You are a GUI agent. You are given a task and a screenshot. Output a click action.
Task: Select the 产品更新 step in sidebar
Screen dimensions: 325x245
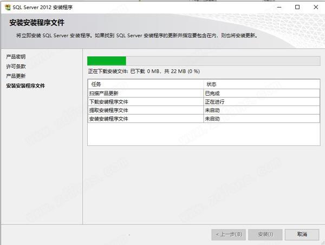16,76
